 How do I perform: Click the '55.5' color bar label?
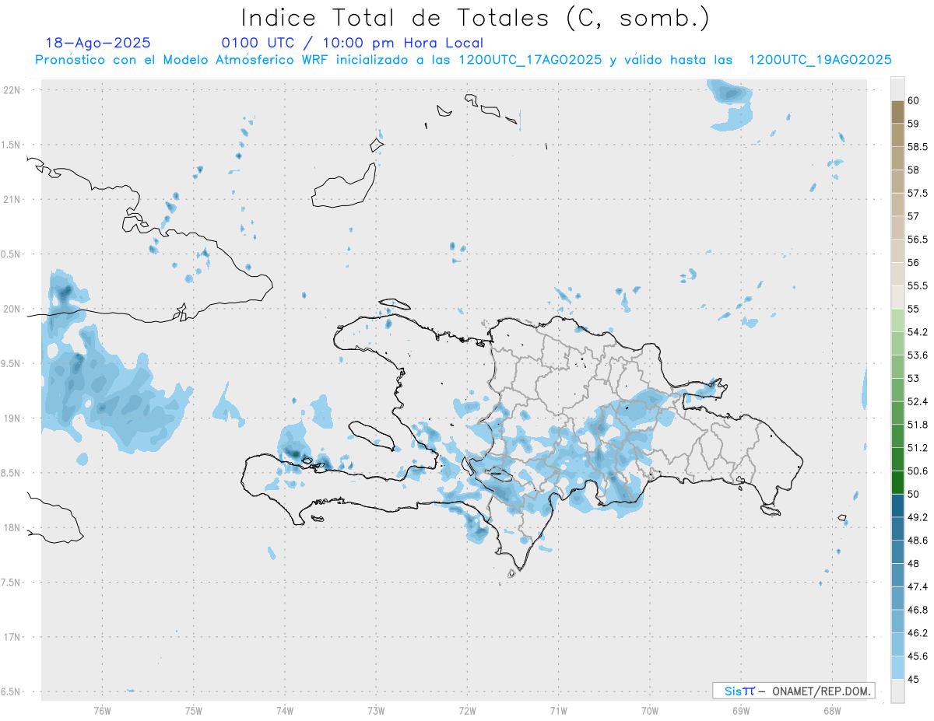(x=918, y=285)
